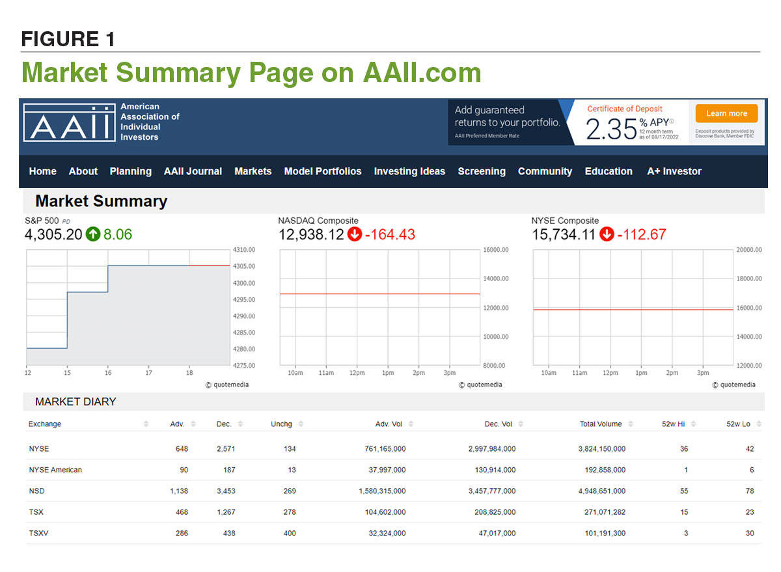Select the Home menu item
The image size is (781, 572).
[42, 171]
